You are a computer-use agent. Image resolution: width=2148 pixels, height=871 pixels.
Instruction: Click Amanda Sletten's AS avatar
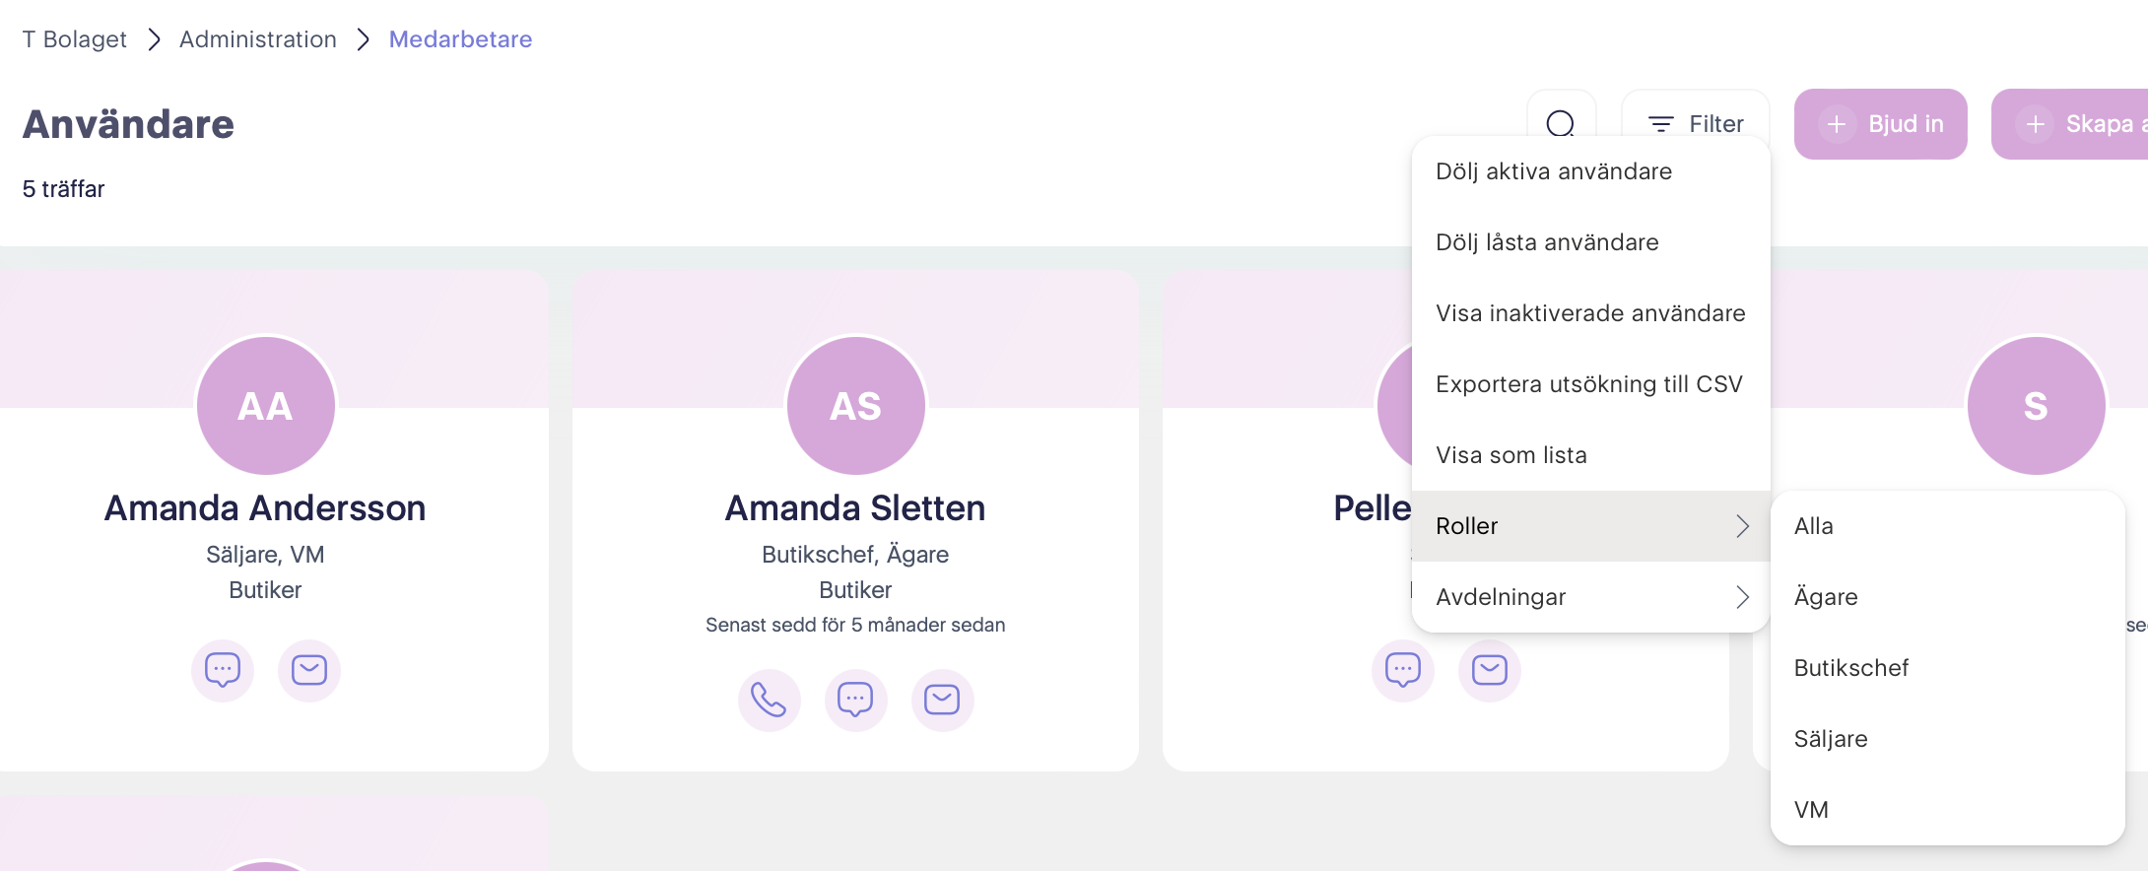855,406
